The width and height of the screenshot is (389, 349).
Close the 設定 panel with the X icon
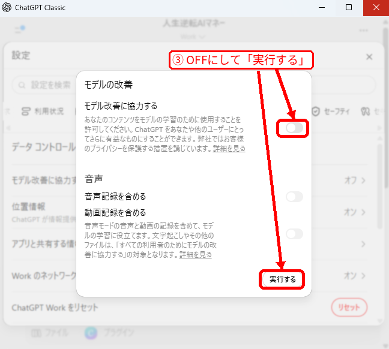369,57
